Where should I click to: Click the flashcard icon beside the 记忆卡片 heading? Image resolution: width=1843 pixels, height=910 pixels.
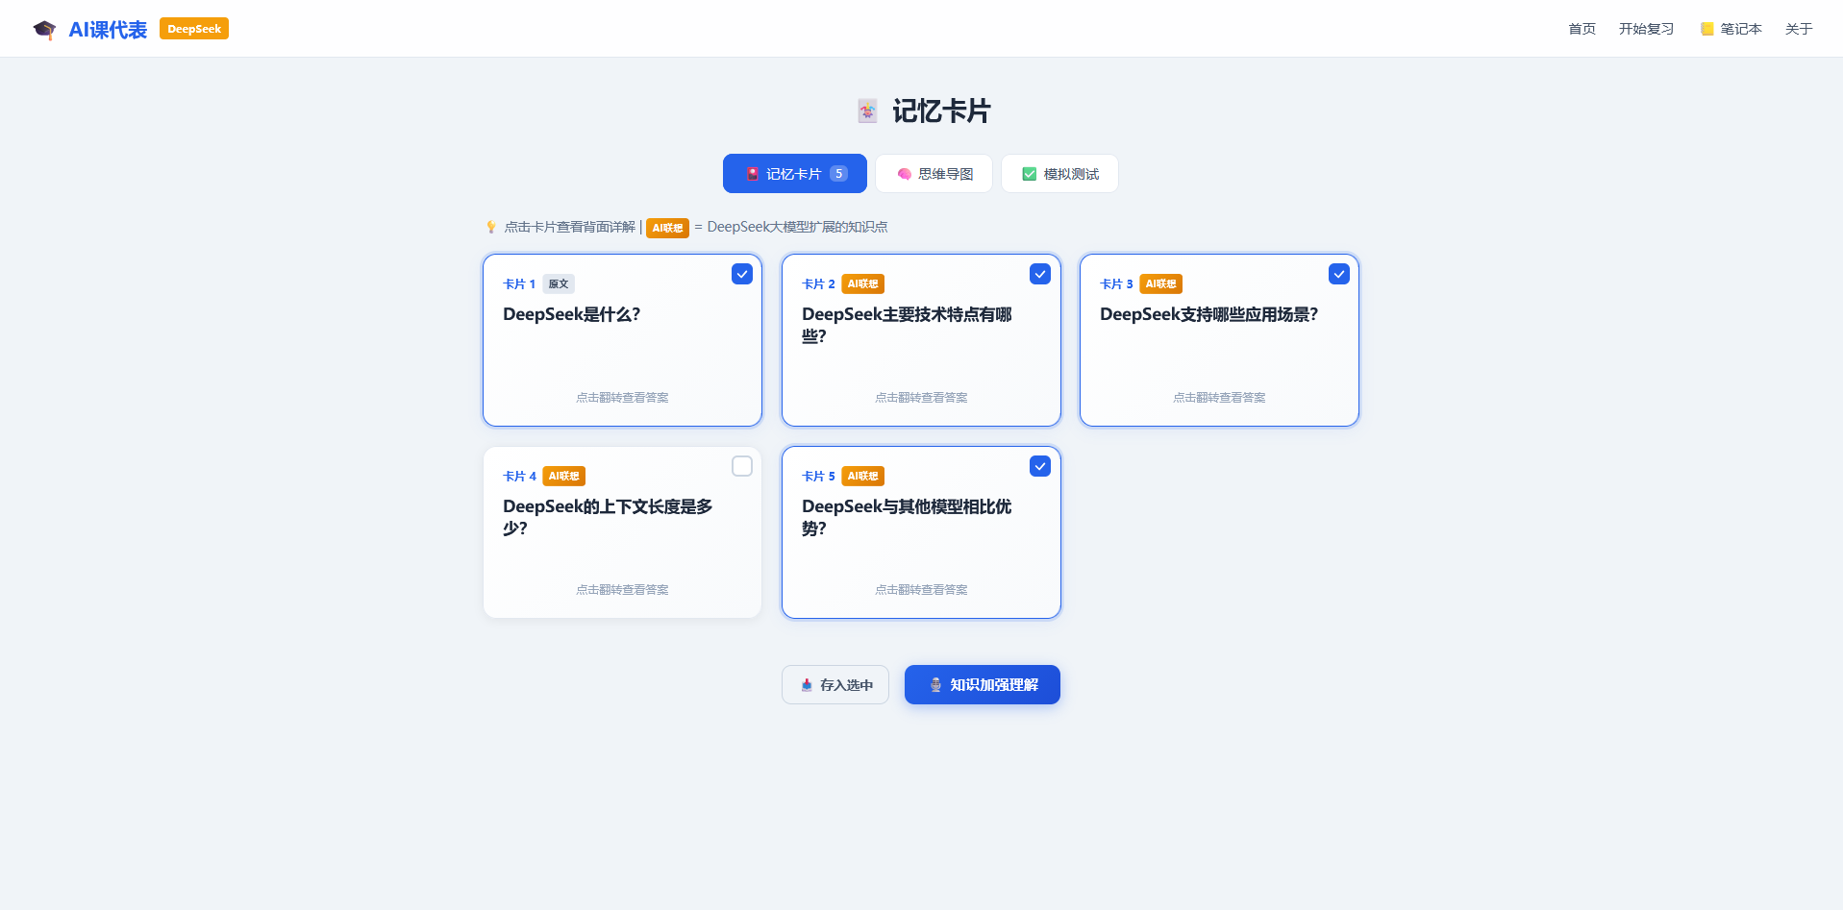pyautogui.click(x=867, y=111)
